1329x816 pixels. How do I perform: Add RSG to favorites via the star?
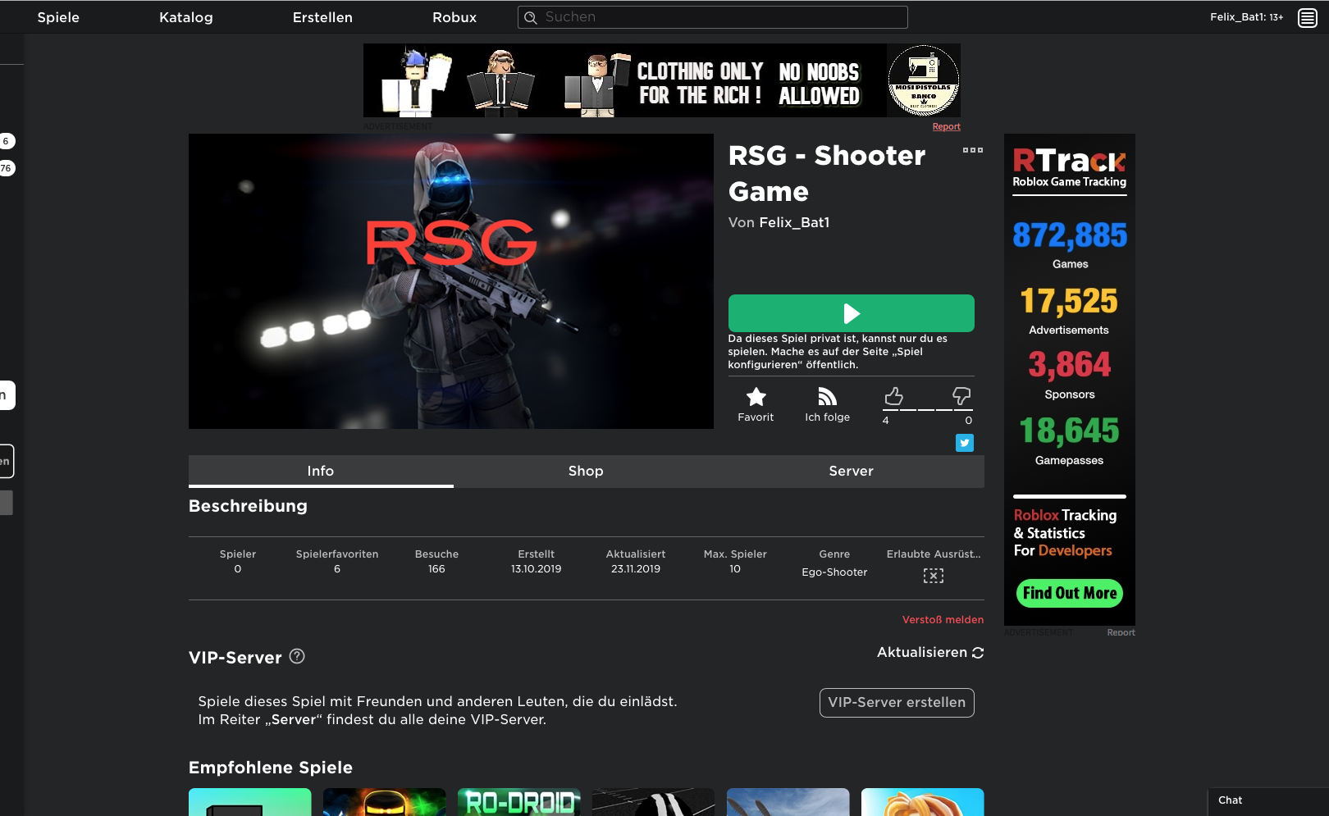pyautogui.click(x=756, y=398)
